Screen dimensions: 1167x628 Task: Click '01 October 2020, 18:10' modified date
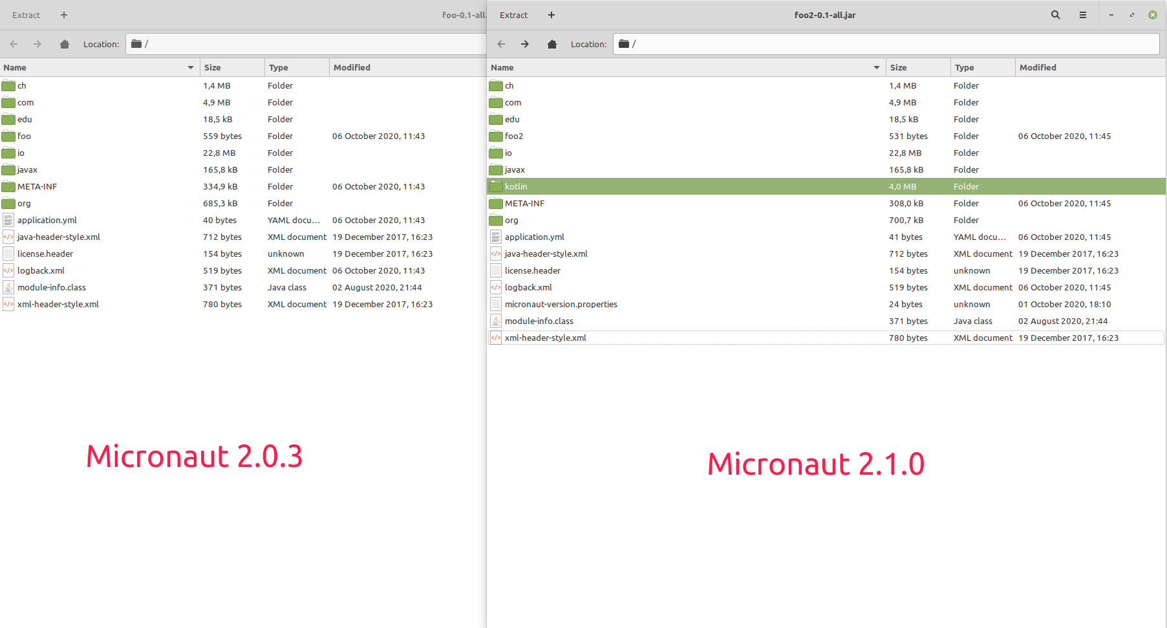1064,304
